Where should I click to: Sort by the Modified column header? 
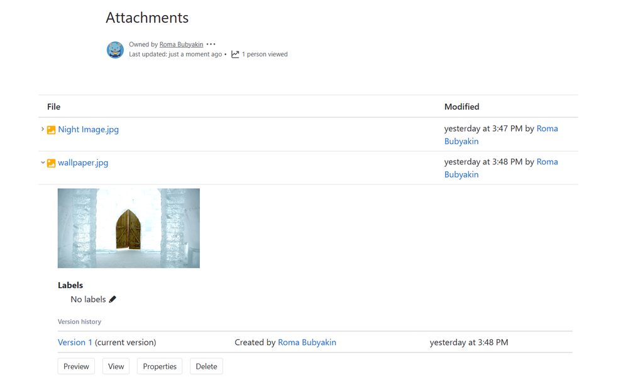462,107
